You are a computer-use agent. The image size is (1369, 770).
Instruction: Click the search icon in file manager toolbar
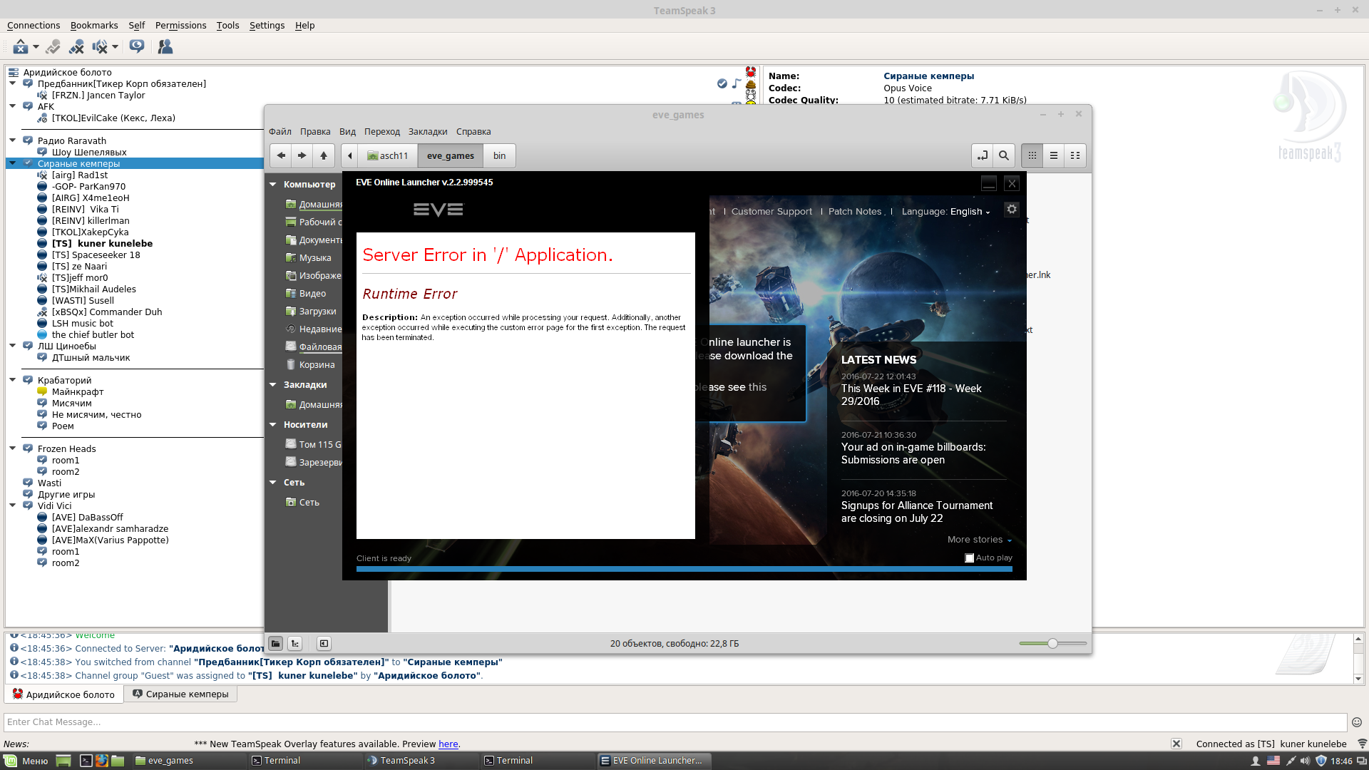coord(1004,155)
